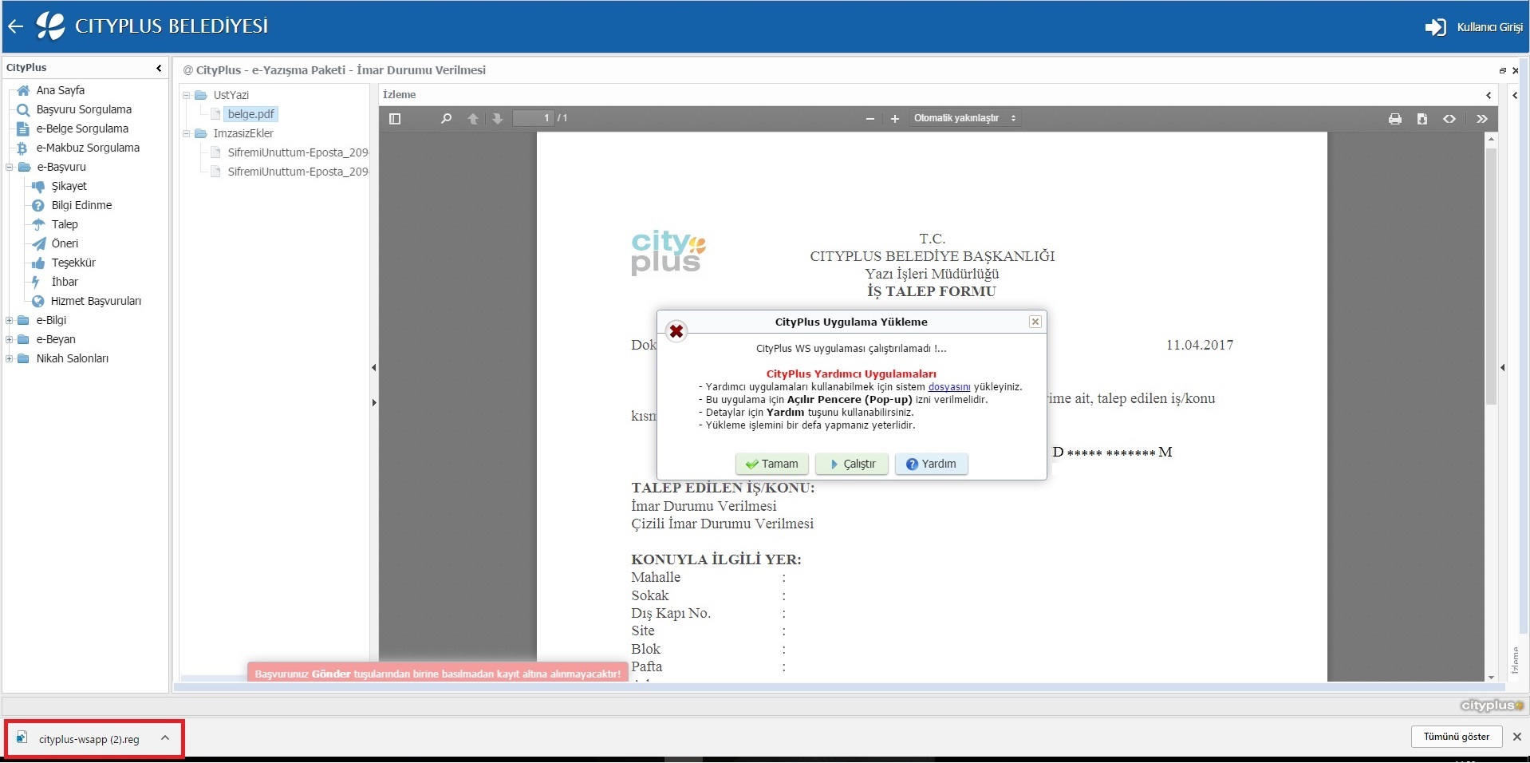Close the CityPlus Uygulama Yükleme dialog

pyautogui.click(x=1035, y=322)
